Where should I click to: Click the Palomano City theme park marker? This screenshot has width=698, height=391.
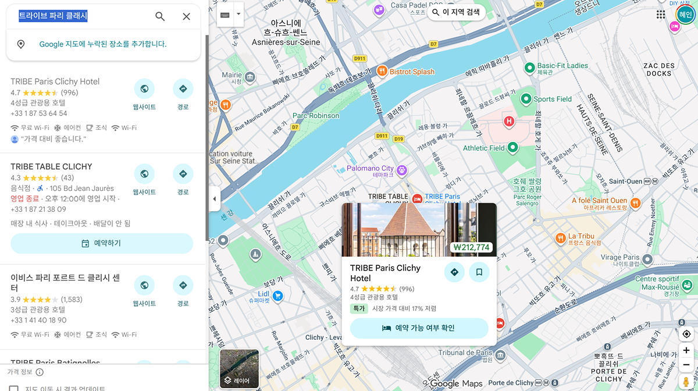[401, 170]
